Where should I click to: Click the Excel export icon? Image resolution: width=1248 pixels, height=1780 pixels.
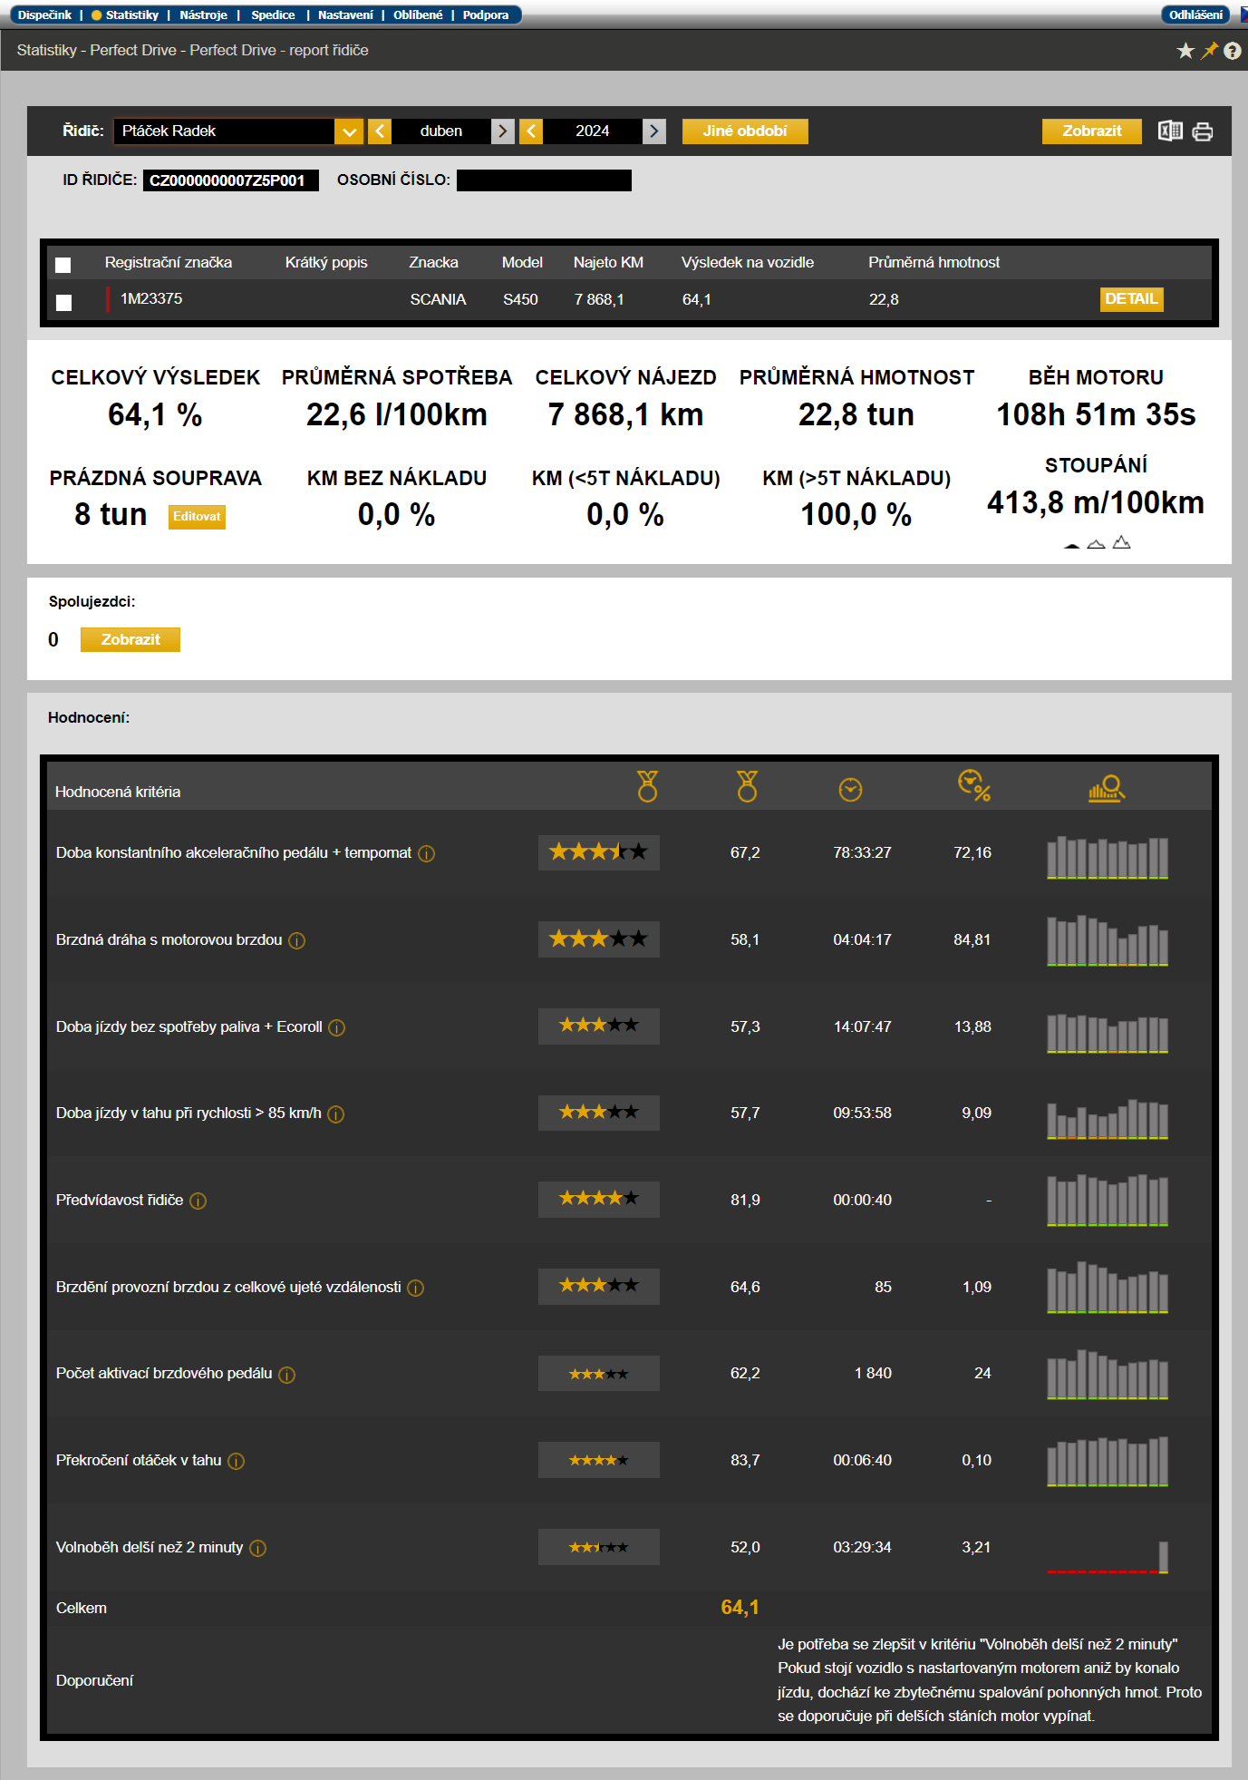point(1170,131)
